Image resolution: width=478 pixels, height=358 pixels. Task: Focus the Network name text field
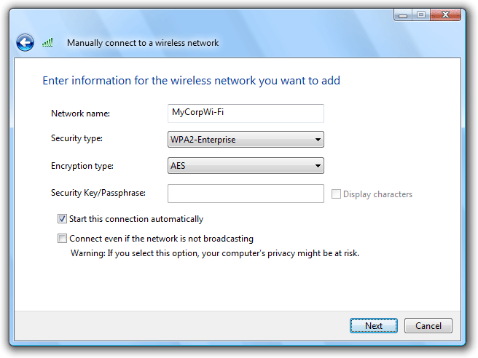246,114
